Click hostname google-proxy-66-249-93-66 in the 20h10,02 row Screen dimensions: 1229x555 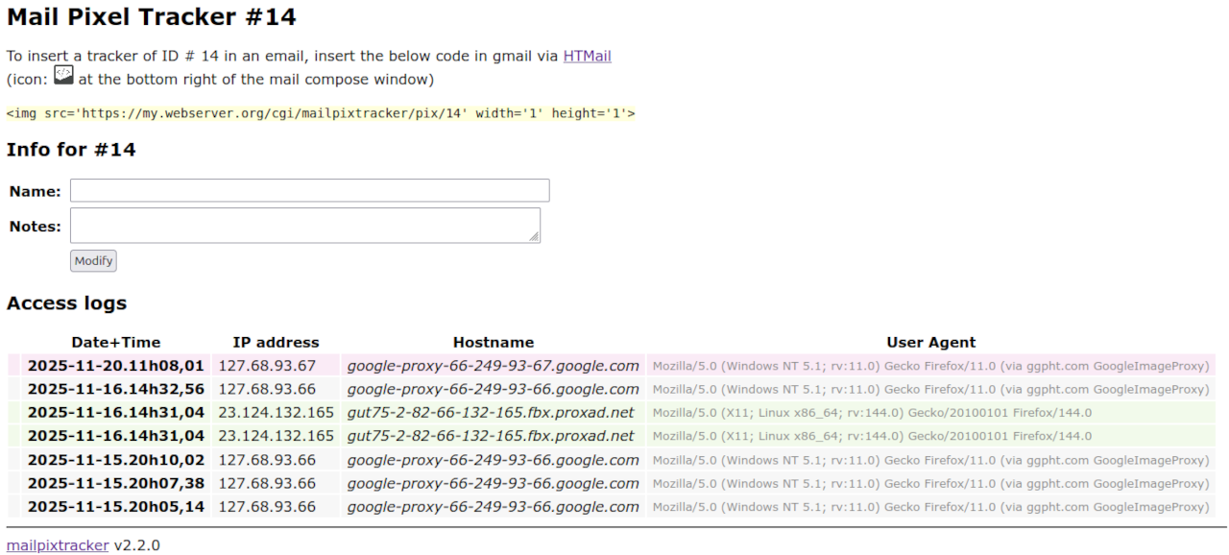pyautogui.click(x=494, y=460)
